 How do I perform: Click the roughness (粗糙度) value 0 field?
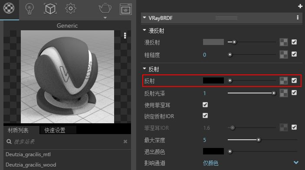pos(205,55)
